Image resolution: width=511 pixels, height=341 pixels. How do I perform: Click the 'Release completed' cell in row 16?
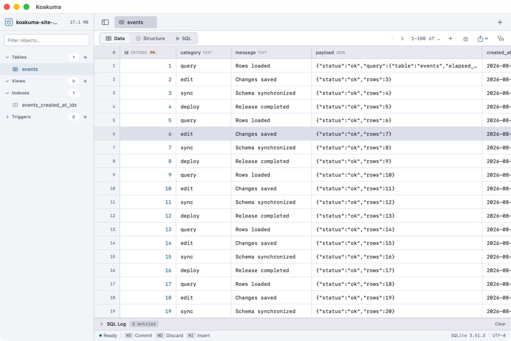point(271,270)
